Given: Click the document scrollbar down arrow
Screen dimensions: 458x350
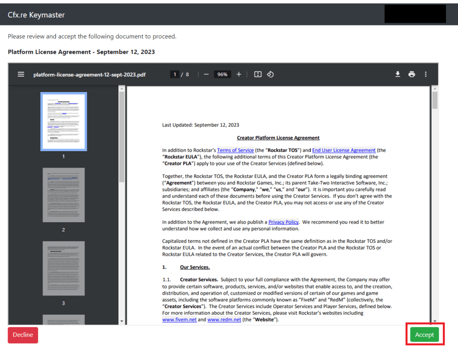Looking at the screenshot, I should click(x=435, y=321).
